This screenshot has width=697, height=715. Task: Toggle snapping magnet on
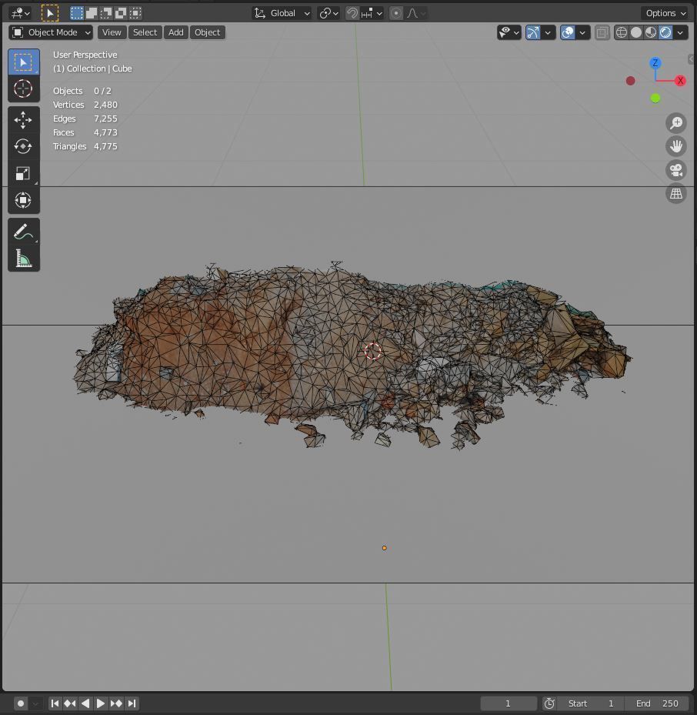click(352, 13)
